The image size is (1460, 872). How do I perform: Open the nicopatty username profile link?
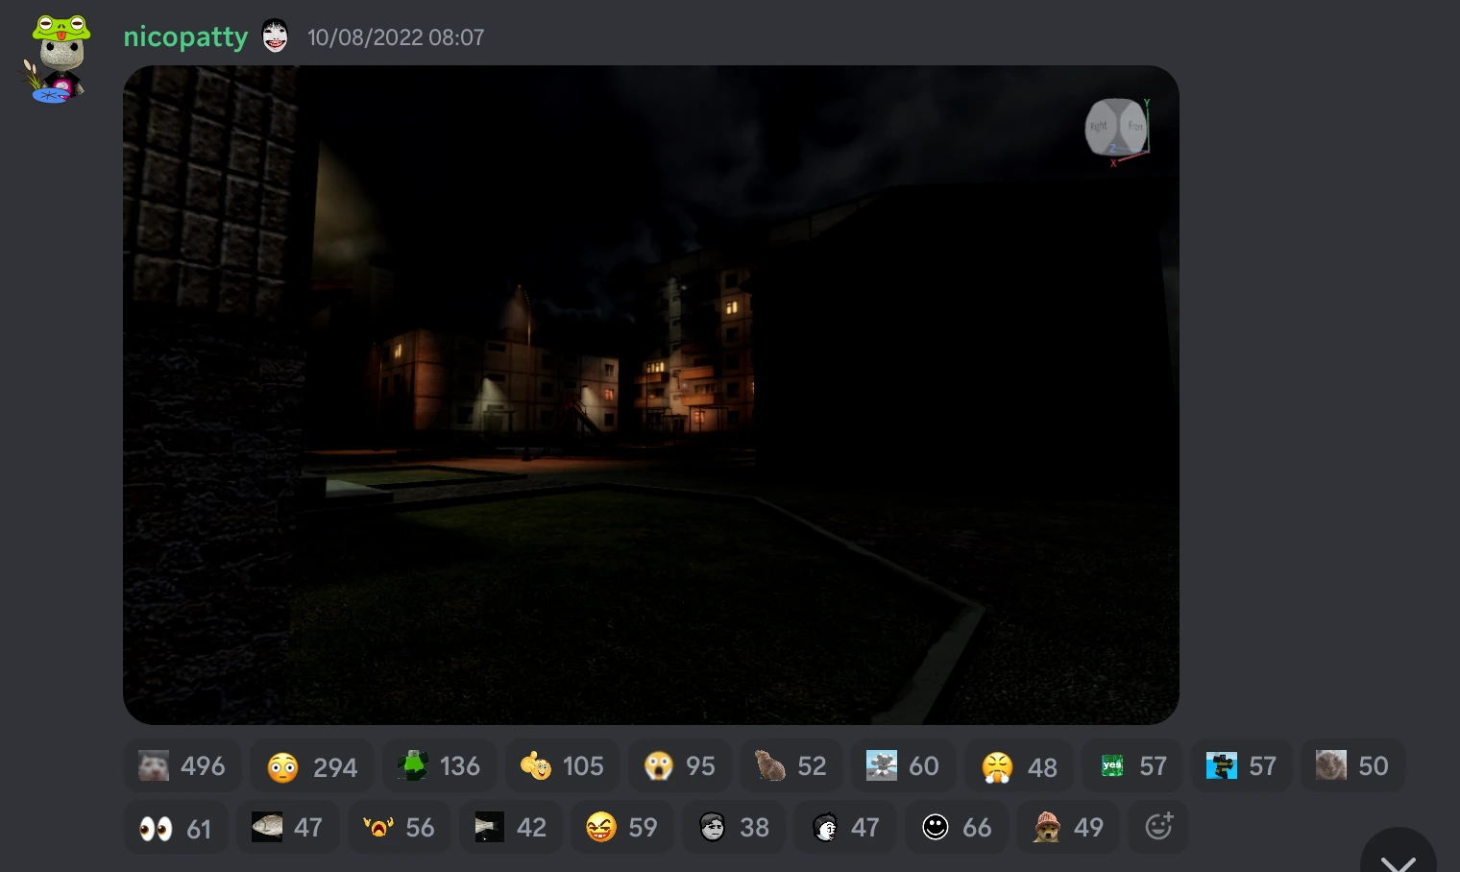185,37
